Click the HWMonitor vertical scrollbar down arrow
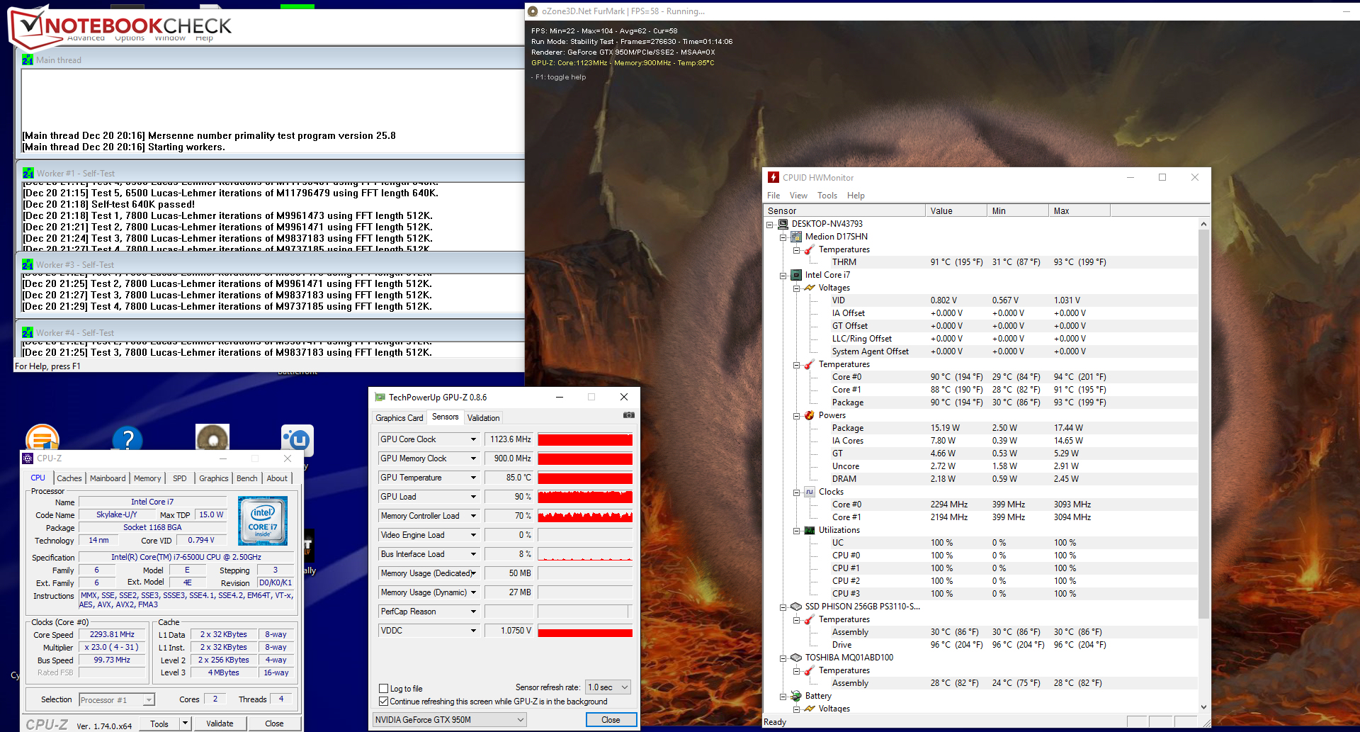Viewport: 1360px width, 732px height. [1203, 707]
